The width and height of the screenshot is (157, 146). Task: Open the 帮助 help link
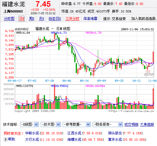(12, 139)
